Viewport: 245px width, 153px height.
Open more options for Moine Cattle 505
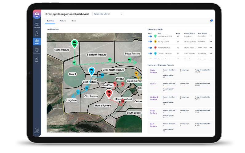211,36
